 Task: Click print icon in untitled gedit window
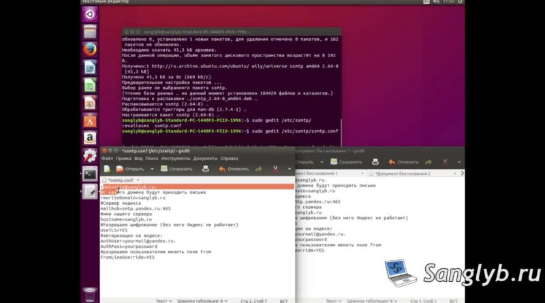375,162
